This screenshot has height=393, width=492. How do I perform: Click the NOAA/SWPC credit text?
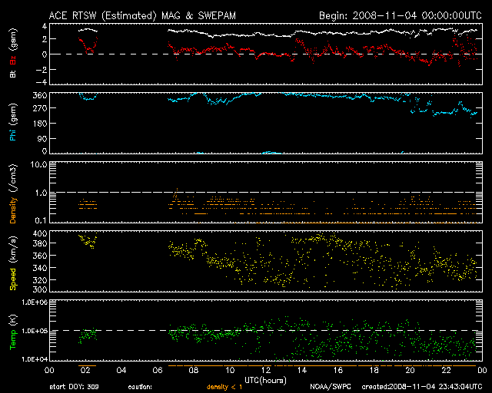point(331,387)
